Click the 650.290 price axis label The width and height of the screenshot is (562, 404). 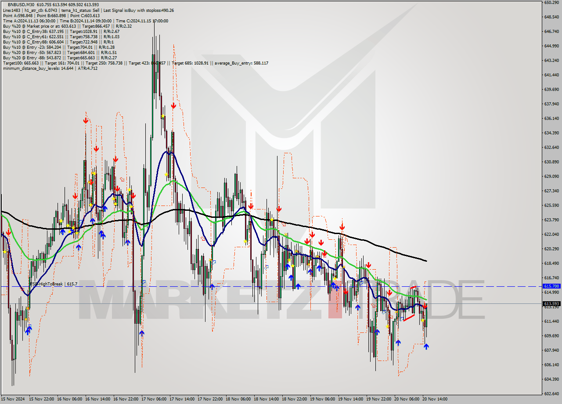click(551, 3)
